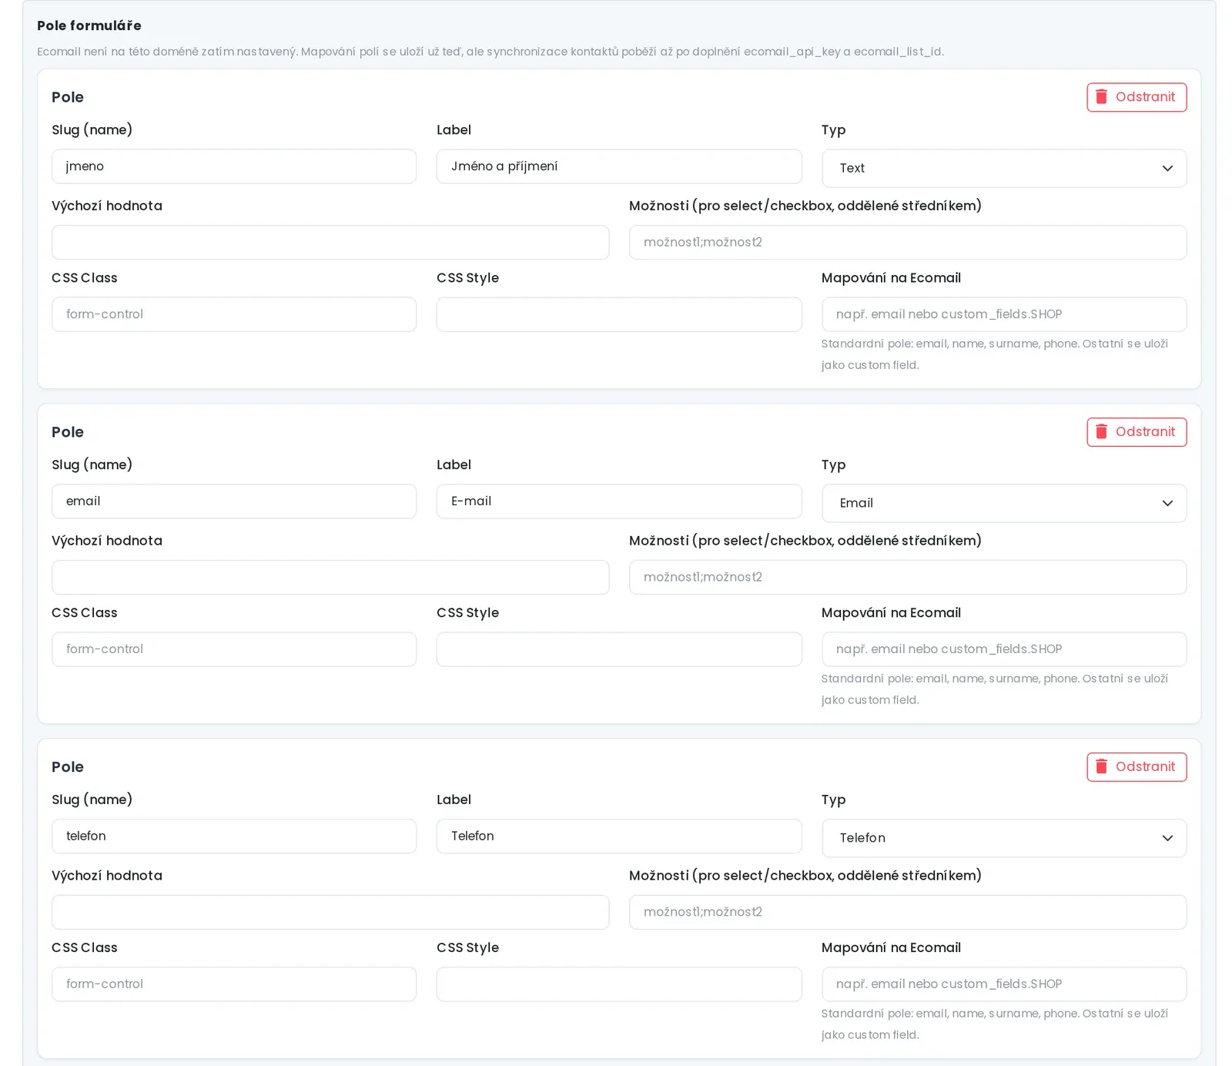Open the Typ dropdown showing Telefon
This screenshot has height=1066, width=1232.
tap(1004, 838)
